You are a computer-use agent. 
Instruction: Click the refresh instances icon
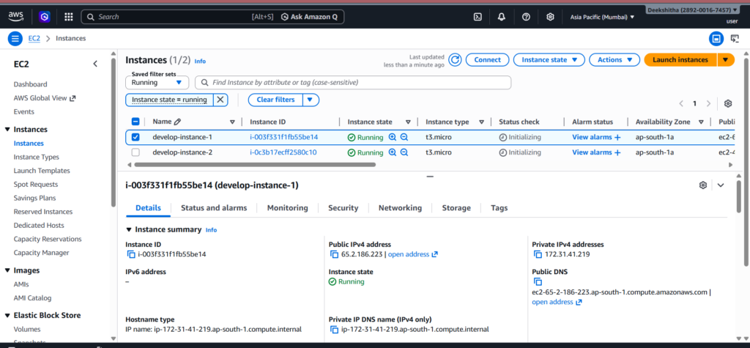click(455, 60)
